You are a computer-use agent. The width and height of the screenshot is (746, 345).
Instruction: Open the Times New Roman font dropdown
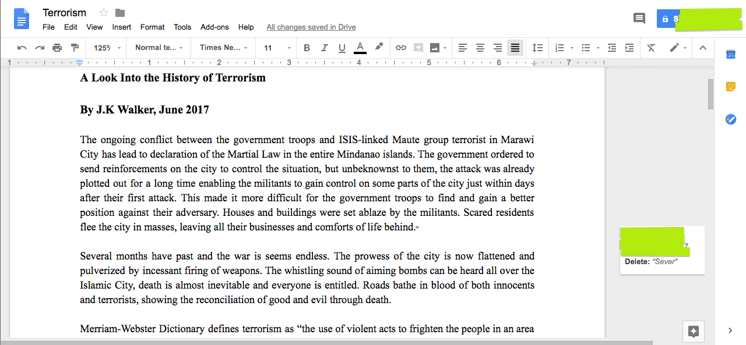(223, 48)
